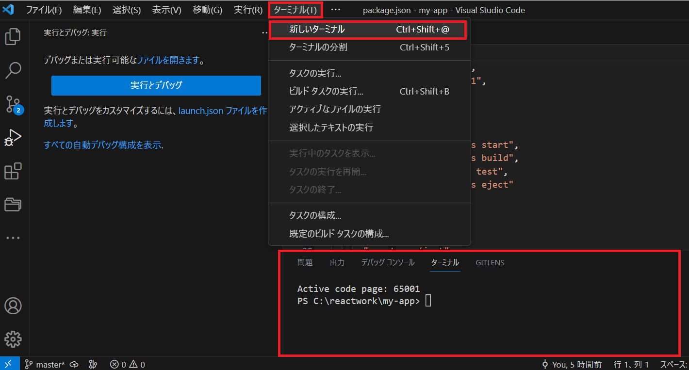Open the Manage gear icon
Screen dimensions: 689x370
13,339
